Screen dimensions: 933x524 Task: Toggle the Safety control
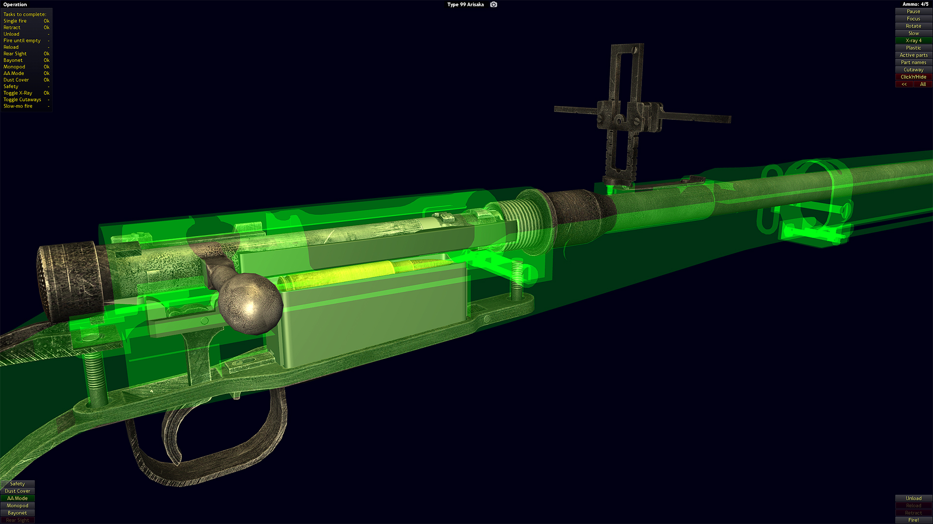[x=17, y=484]
